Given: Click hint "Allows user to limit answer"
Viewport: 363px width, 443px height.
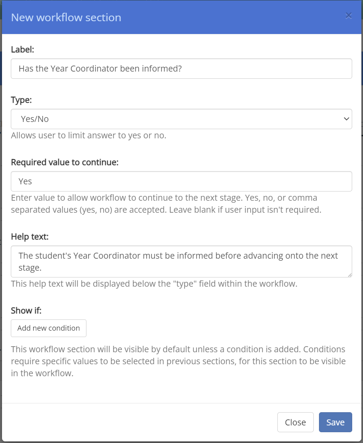Looking at the screenshot, I should (x=88, y=135).
